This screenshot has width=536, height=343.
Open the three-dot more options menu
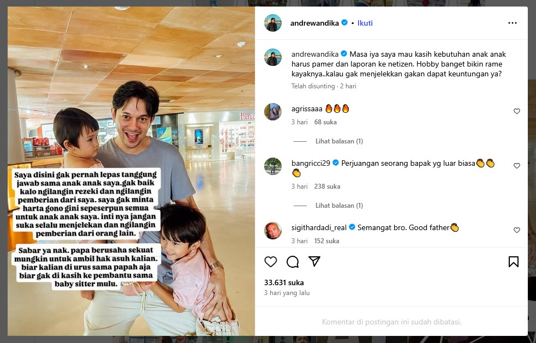coord(513,23)
